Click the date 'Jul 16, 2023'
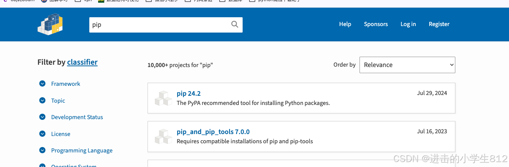509x167 pixels. point(432,131)
